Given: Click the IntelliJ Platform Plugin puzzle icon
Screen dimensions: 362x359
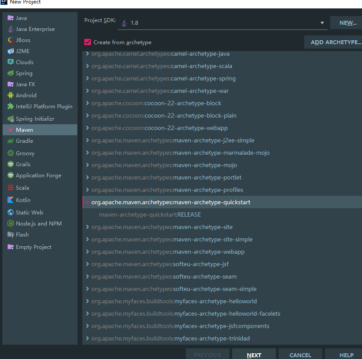Looking at the screenshot, I should (x=11, y=107).
